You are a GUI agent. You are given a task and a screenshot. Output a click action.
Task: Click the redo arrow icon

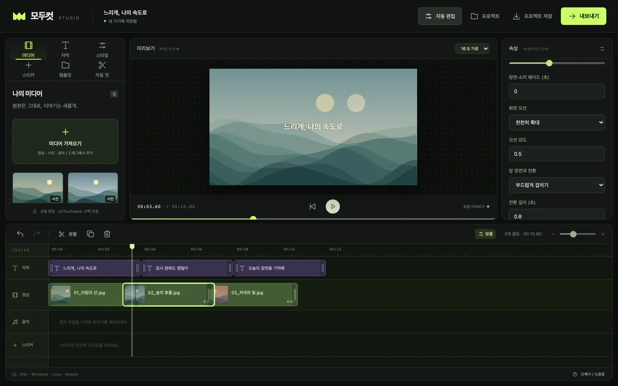click(37, 234)
